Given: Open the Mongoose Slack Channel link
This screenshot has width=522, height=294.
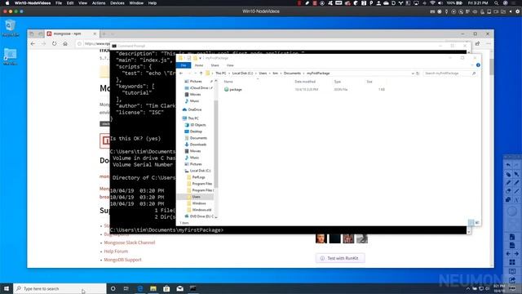Looking at the screenshot, I should coord(130,243).
